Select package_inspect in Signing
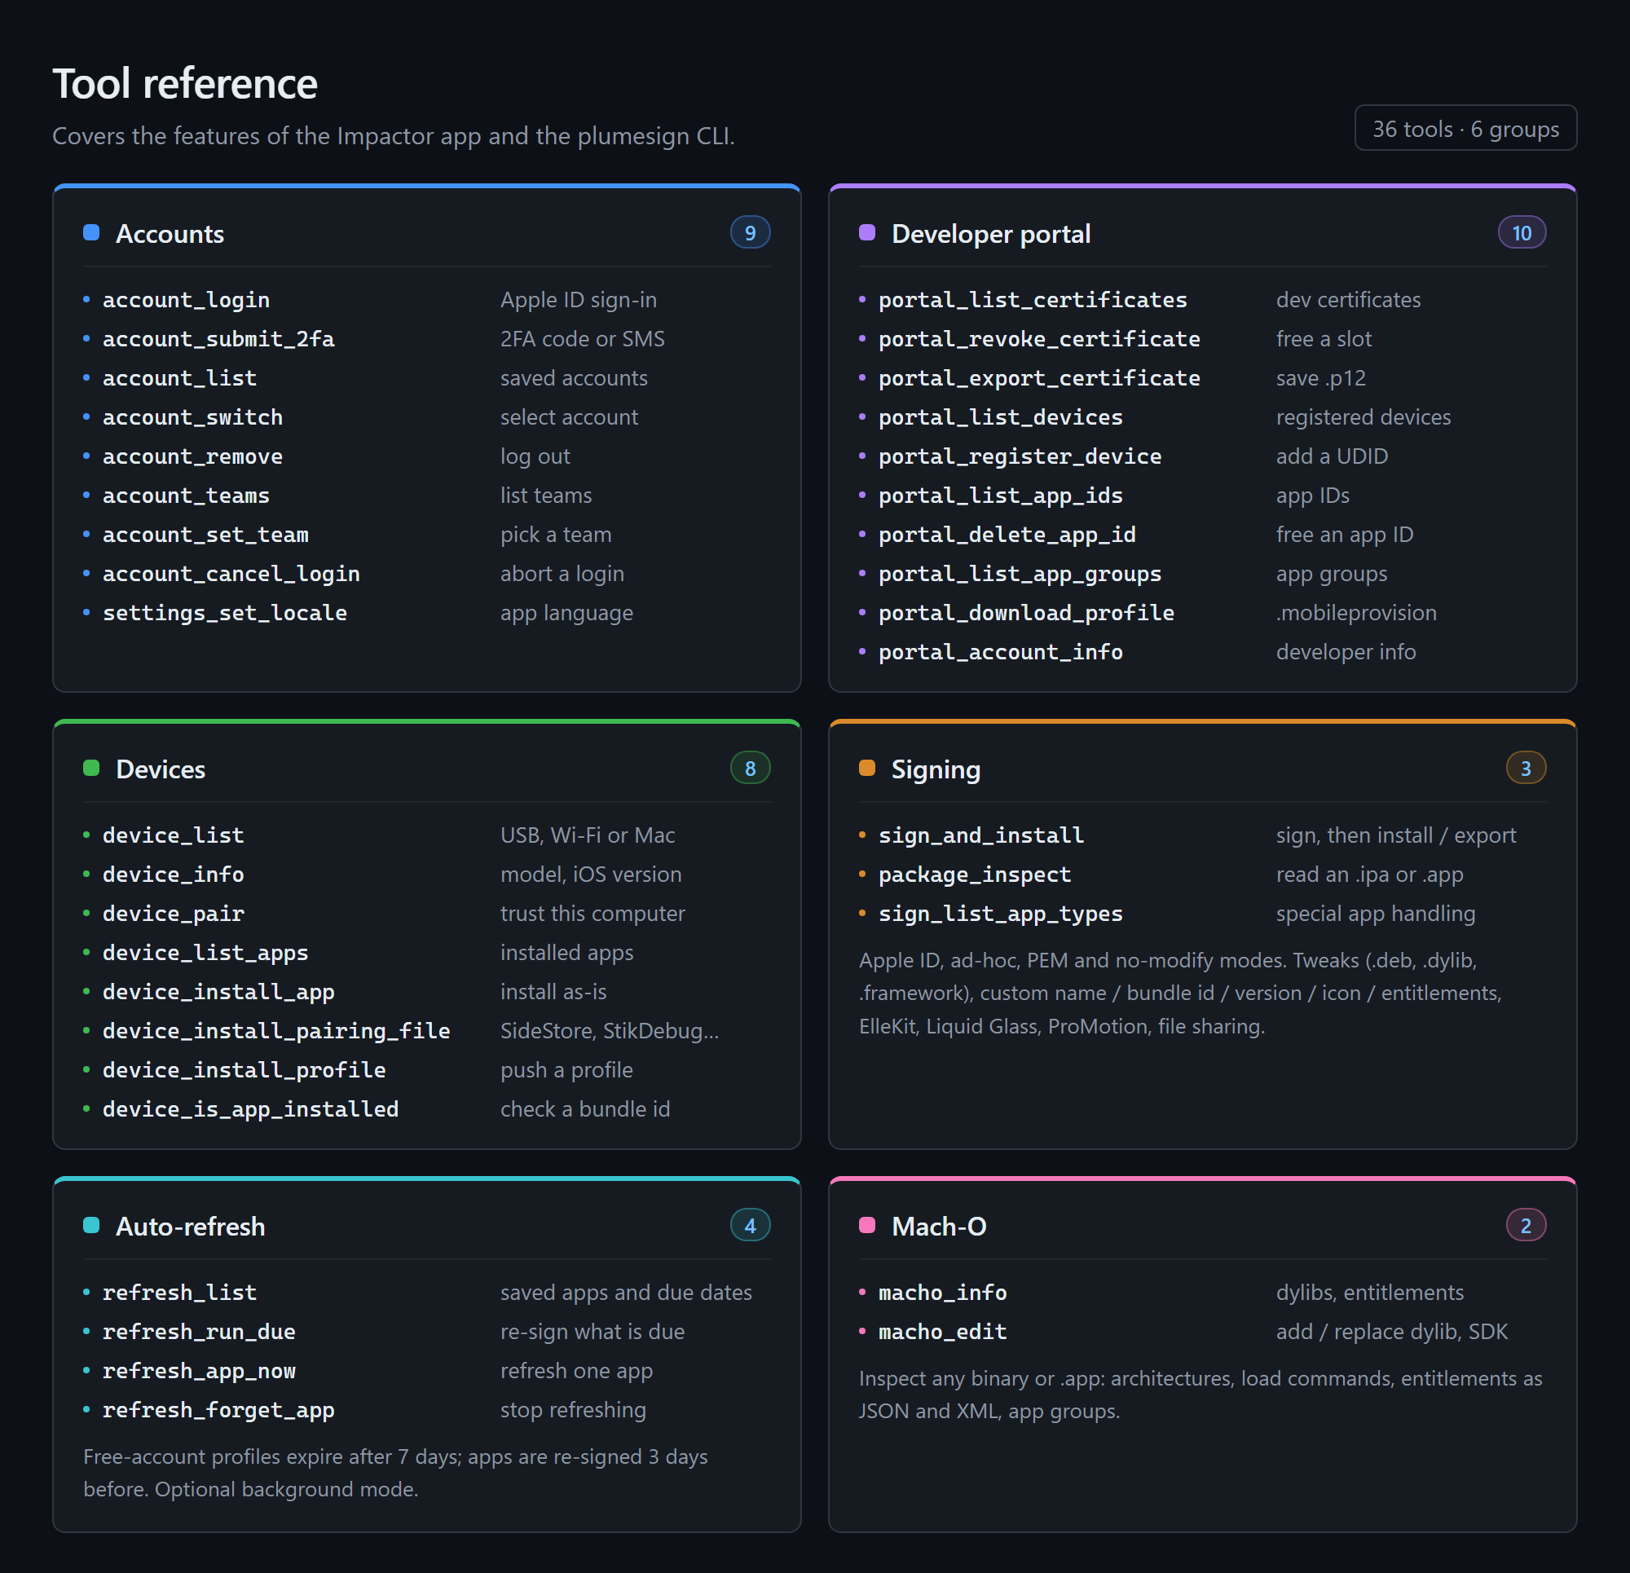 [975, 875]
